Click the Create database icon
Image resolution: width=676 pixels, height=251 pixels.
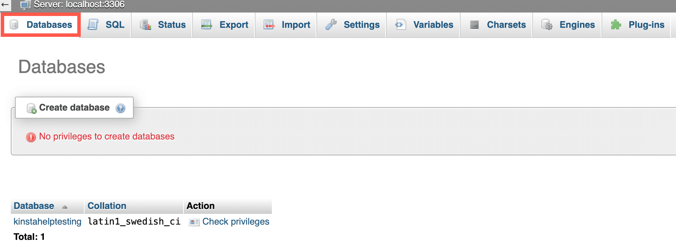[x=31, y=107]
